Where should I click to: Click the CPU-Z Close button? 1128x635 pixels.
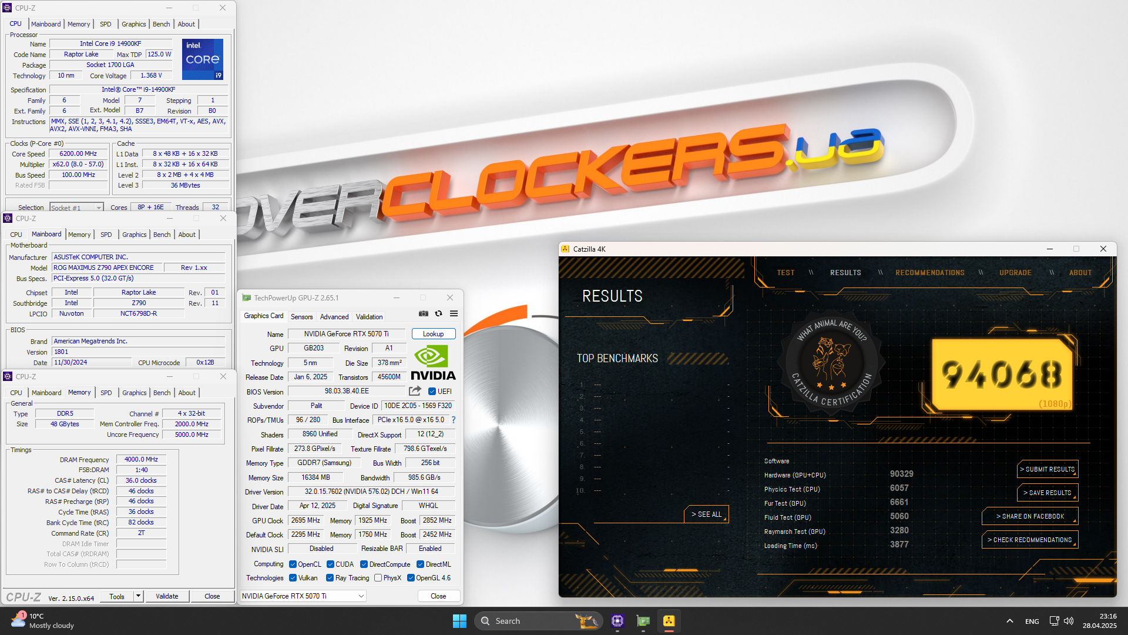(x=212, y=596)
